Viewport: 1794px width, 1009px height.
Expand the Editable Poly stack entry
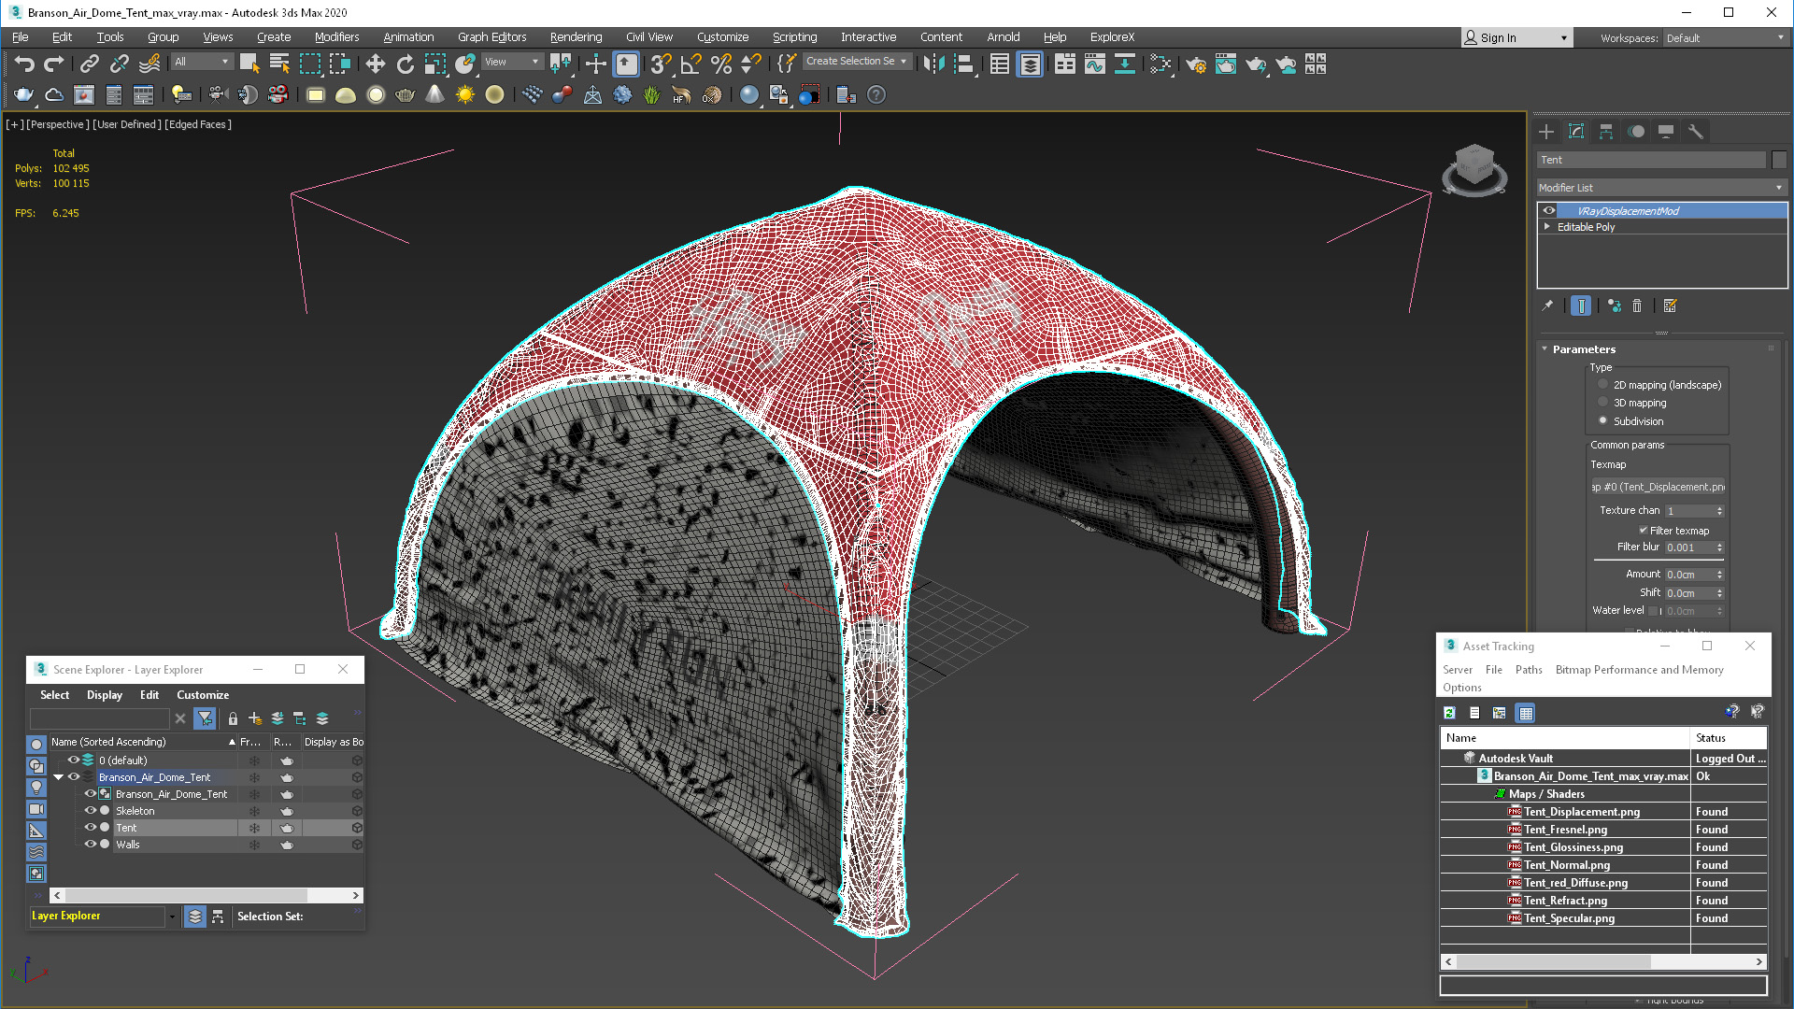click(1547, 227)
